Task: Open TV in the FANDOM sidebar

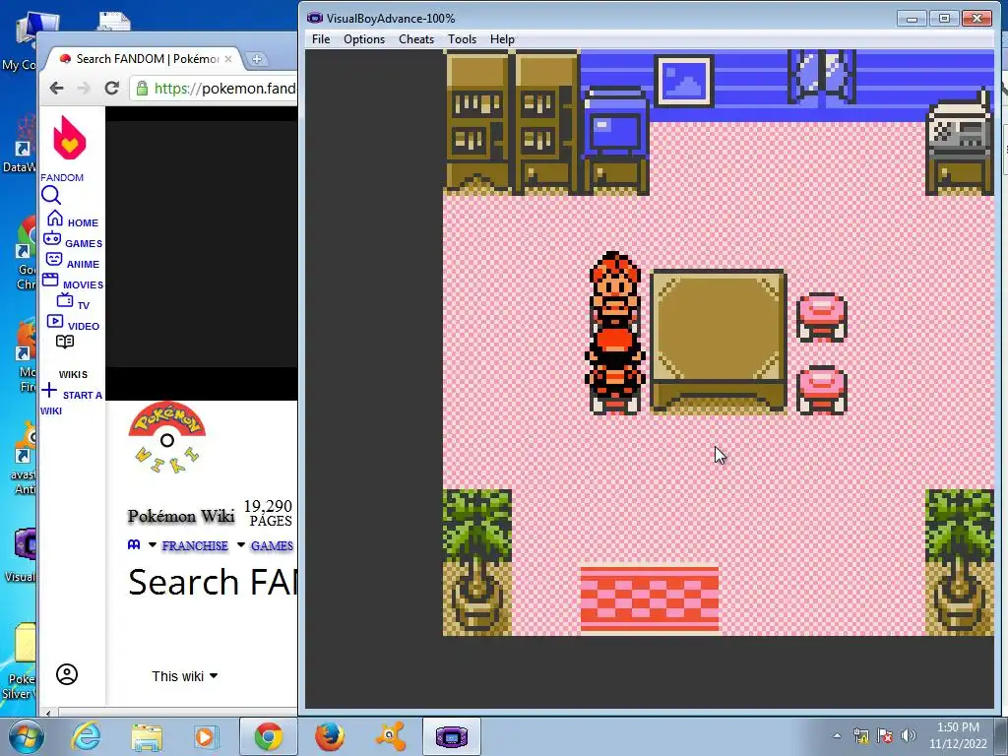Action: coord(73,302)
